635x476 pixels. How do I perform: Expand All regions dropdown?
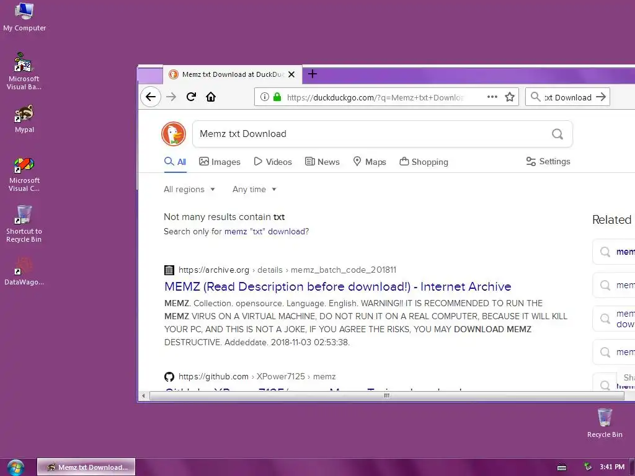click(189, 190)
